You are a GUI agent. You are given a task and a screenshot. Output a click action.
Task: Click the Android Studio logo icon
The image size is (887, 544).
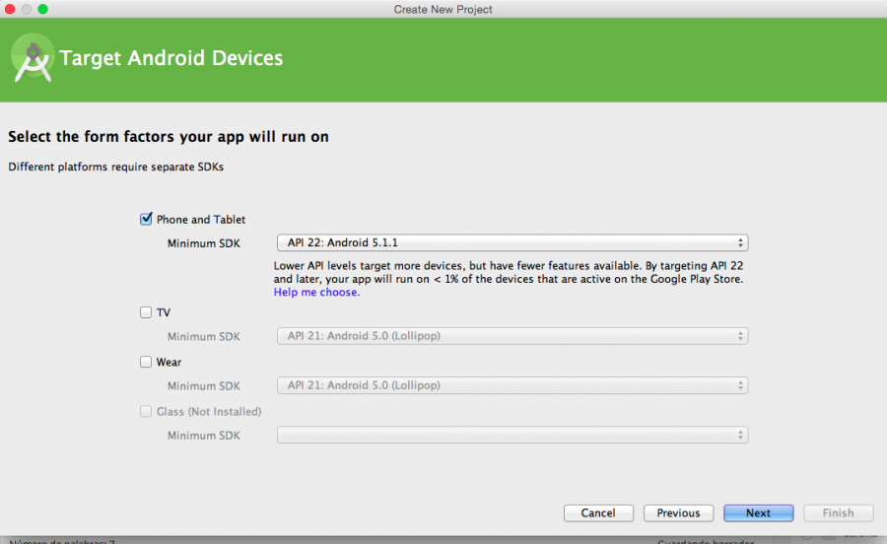click(x=33, y=58)
